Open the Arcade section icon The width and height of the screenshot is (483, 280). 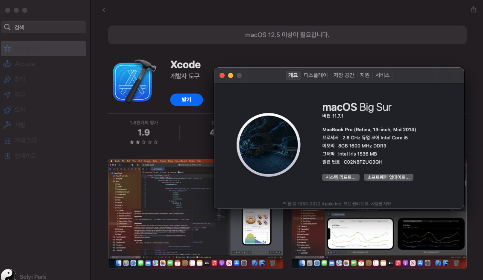pos(7,64)
